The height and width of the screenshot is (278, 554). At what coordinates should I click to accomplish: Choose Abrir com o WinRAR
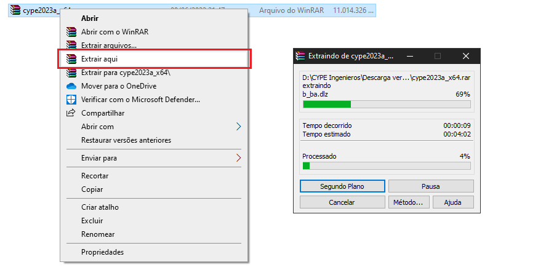[x=115, y=32]
